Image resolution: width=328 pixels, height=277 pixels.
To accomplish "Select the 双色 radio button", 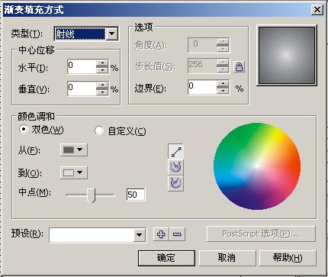I will point(24,129).
